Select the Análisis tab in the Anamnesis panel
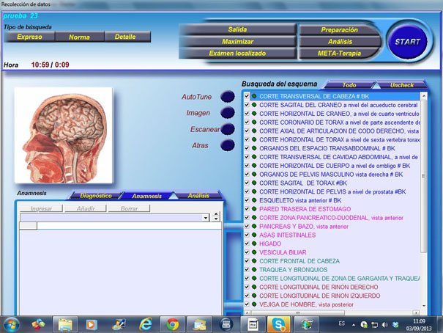The height and width of the screenshot is (333, 443). tap(198, 196)
